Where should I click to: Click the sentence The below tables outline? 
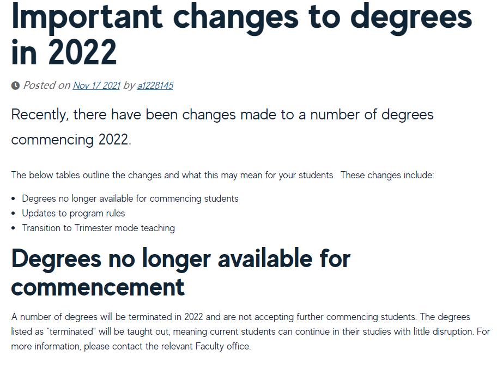[x=173, y=176]
